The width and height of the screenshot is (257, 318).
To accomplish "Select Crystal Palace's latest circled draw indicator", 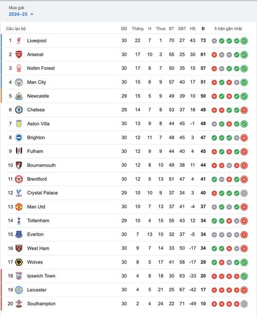I will point(244,193).
